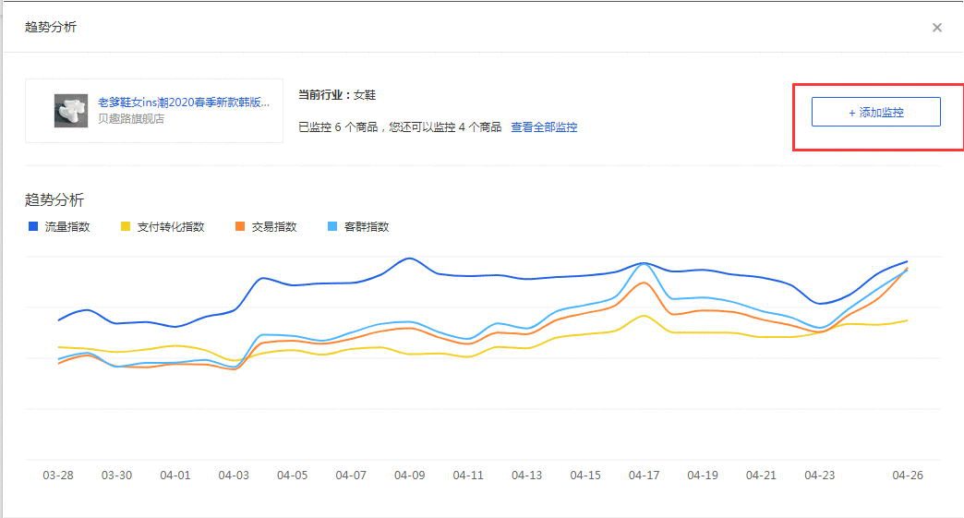Select the 04-13 date axis label
The width and height of the screenshot is (964, 518).
pyautogui.click(x=526, y=476)
